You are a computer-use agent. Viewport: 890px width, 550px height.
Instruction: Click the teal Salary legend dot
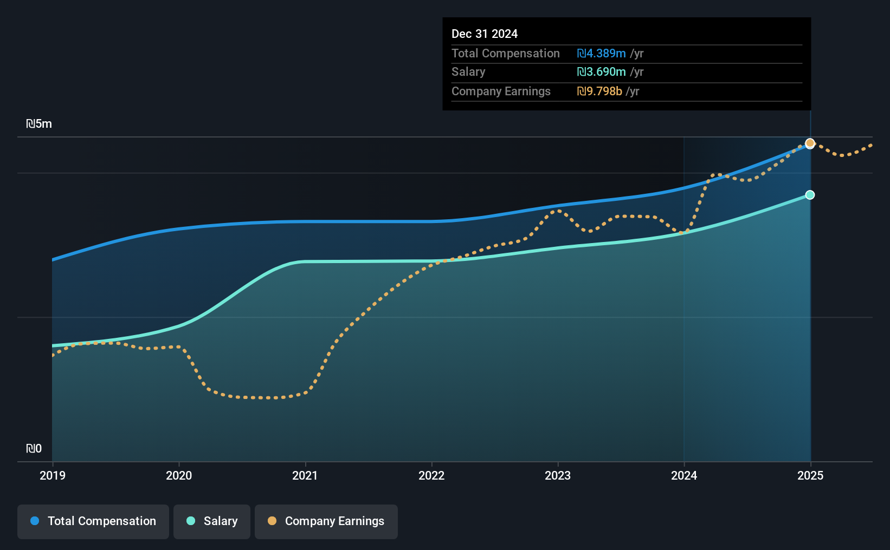click(x=190, y=520)
